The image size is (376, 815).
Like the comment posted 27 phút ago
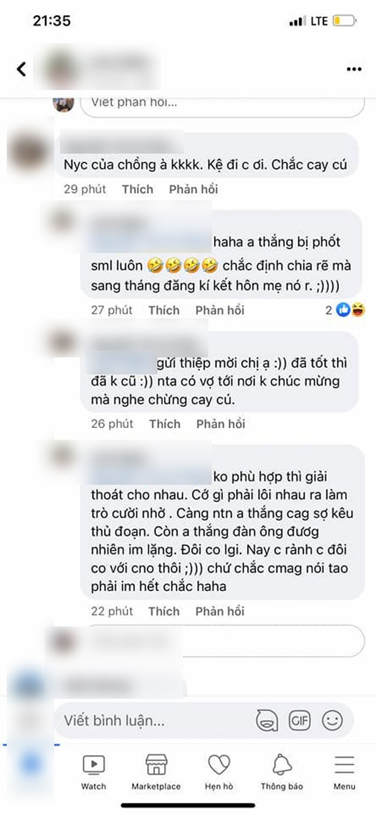pyautogui.click(x=164, y=310)
